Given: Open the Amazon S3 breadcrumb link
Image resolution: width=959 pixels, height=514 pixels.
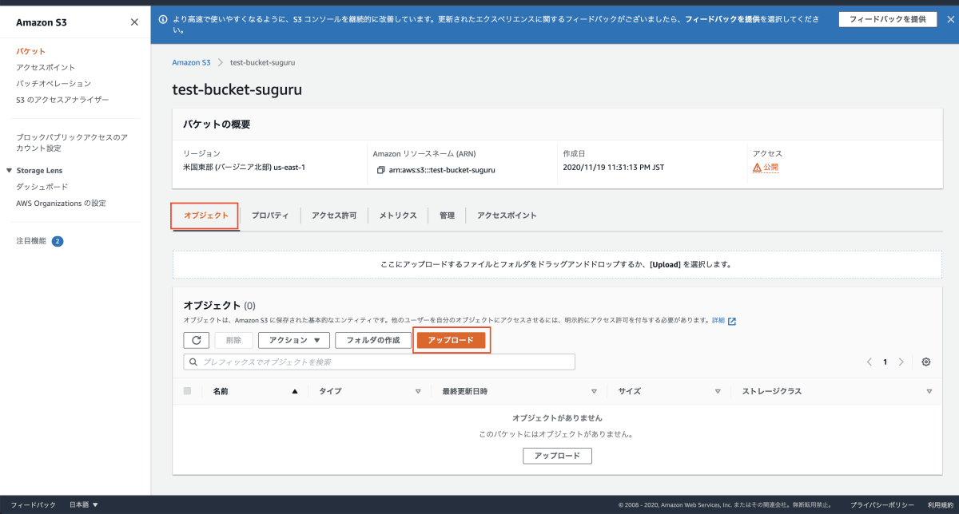Looking at the screenshot, I should pos(191,62).
